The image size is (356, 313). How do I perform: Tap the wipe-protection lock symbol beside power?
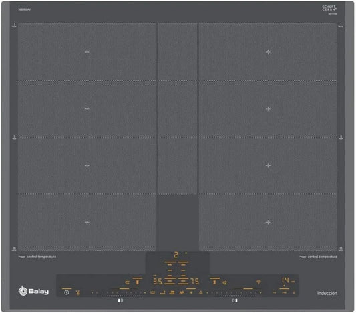[x=78, y=292]
